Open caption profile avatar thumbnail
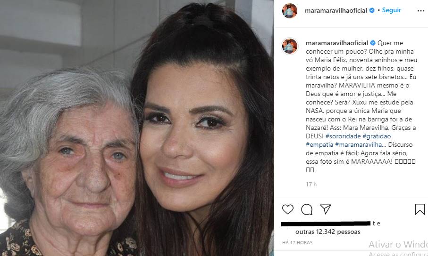 (290, 46)
